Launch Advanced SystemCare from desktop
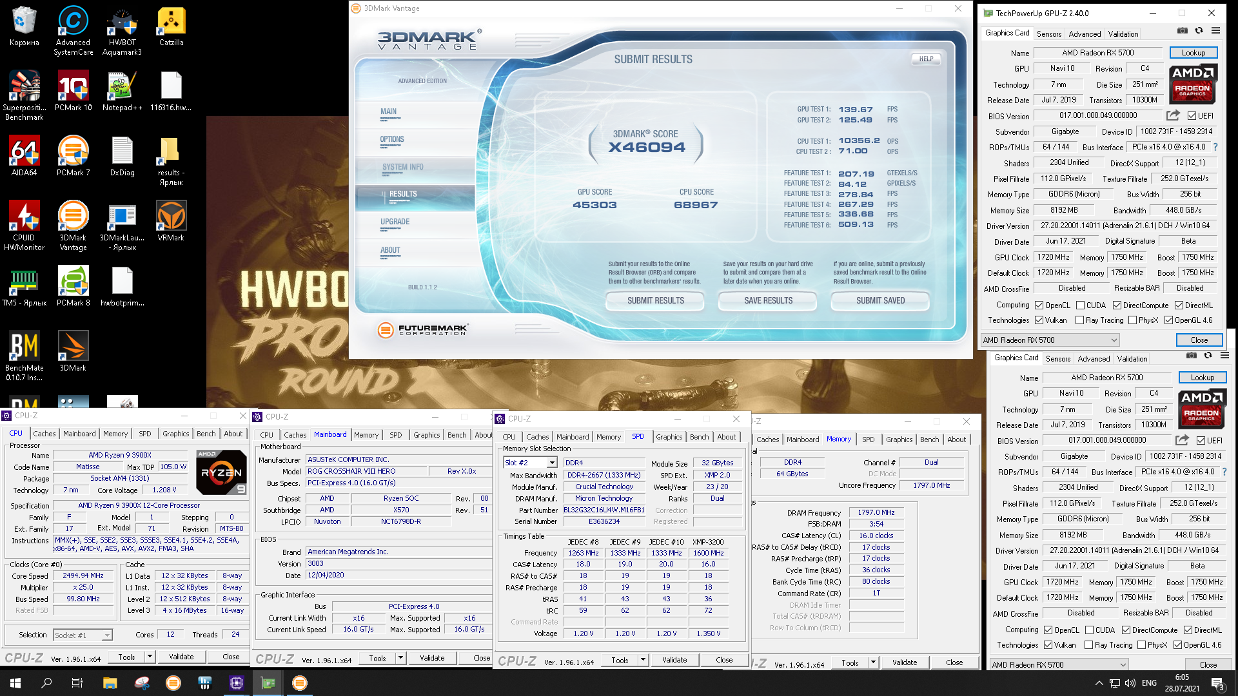 point(73,30)
